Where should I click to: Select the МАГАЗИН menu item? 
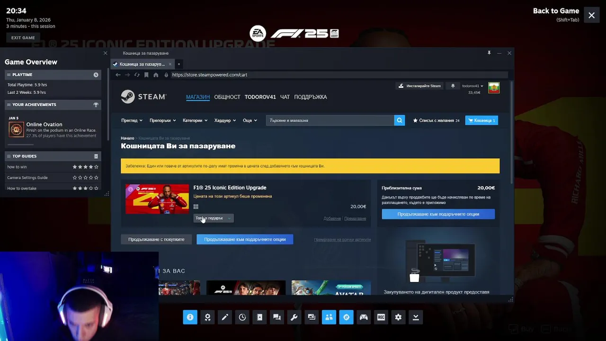(198, 97)
